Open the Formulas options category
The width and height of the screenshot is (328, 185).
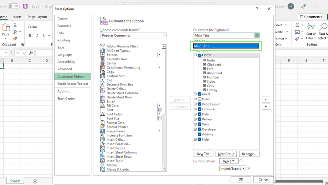[x=64, y=26]
